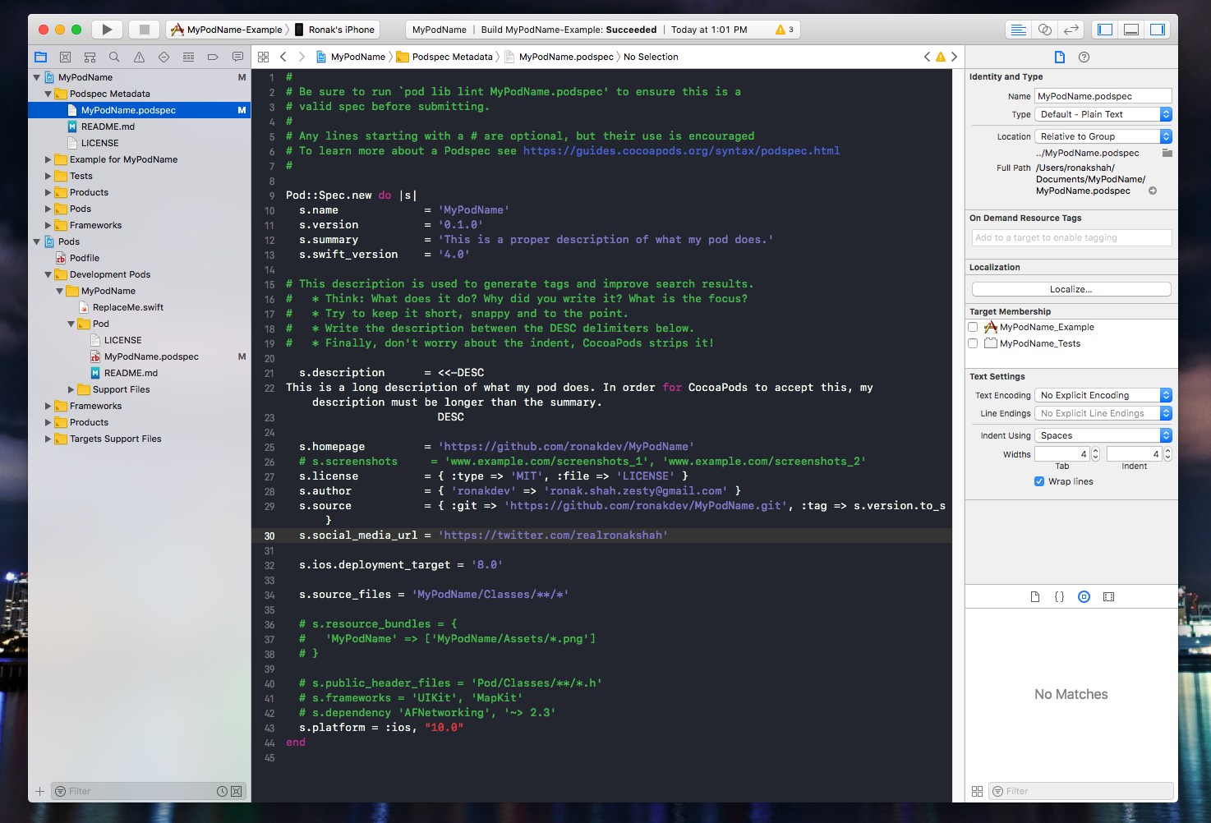
Task: Choose Ronak's iPhone as run destination
Action: [x=336, y=30]
